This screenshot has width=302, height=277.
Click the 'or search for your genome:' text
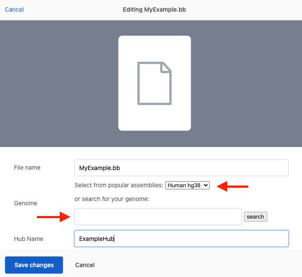pyautogui.click(x=112, y=199)
